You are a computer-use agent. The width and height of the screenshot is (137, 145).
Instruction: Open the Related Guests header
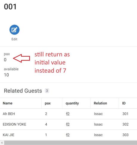coord(23,91)
